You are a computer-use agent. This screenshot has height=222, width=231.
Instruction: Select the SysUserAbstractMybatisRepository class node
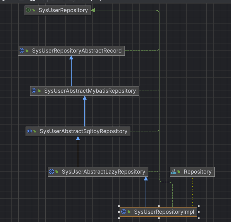pos(85,91)
